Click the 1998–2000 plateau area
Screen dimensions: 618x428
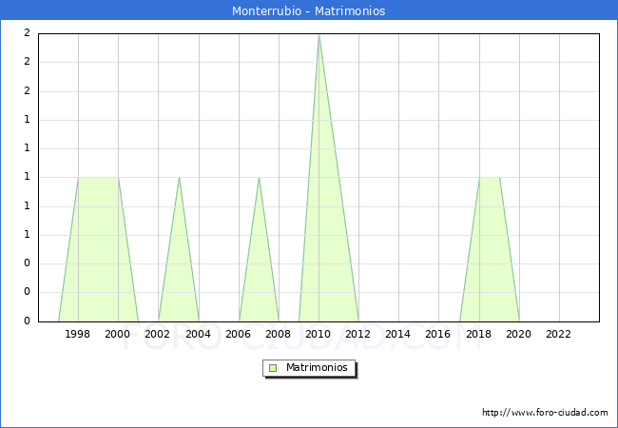coord(99,249)
